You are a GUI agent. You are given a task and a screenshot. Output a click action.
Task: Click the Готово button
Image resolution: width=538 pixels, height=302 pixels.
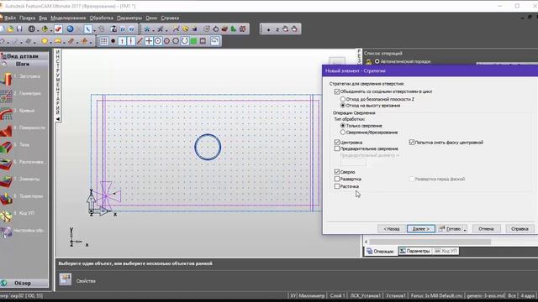pyautogui.click(x=450, y=229)
